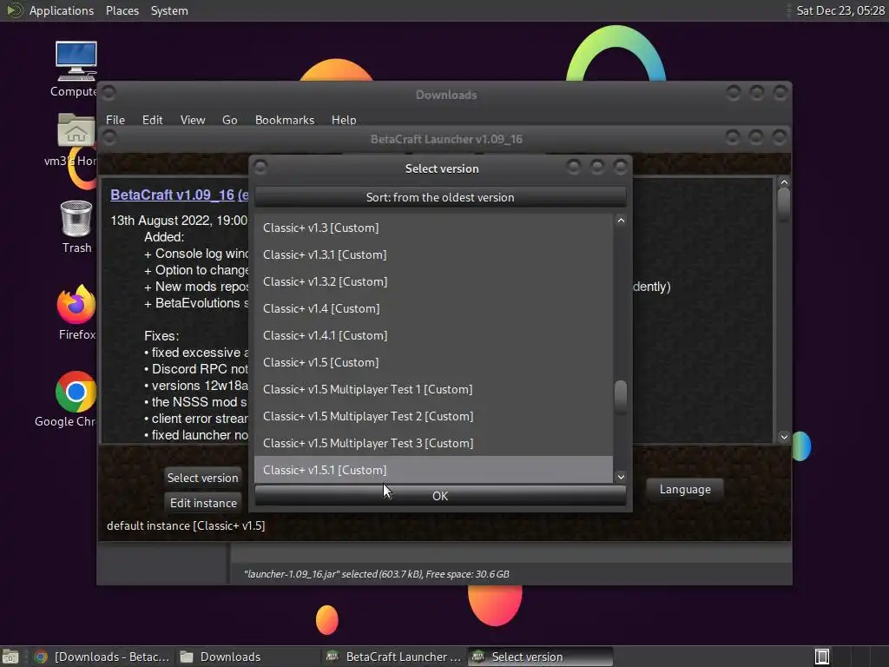
Task: Click the Downloads window menu button
Action: point(109,92)
